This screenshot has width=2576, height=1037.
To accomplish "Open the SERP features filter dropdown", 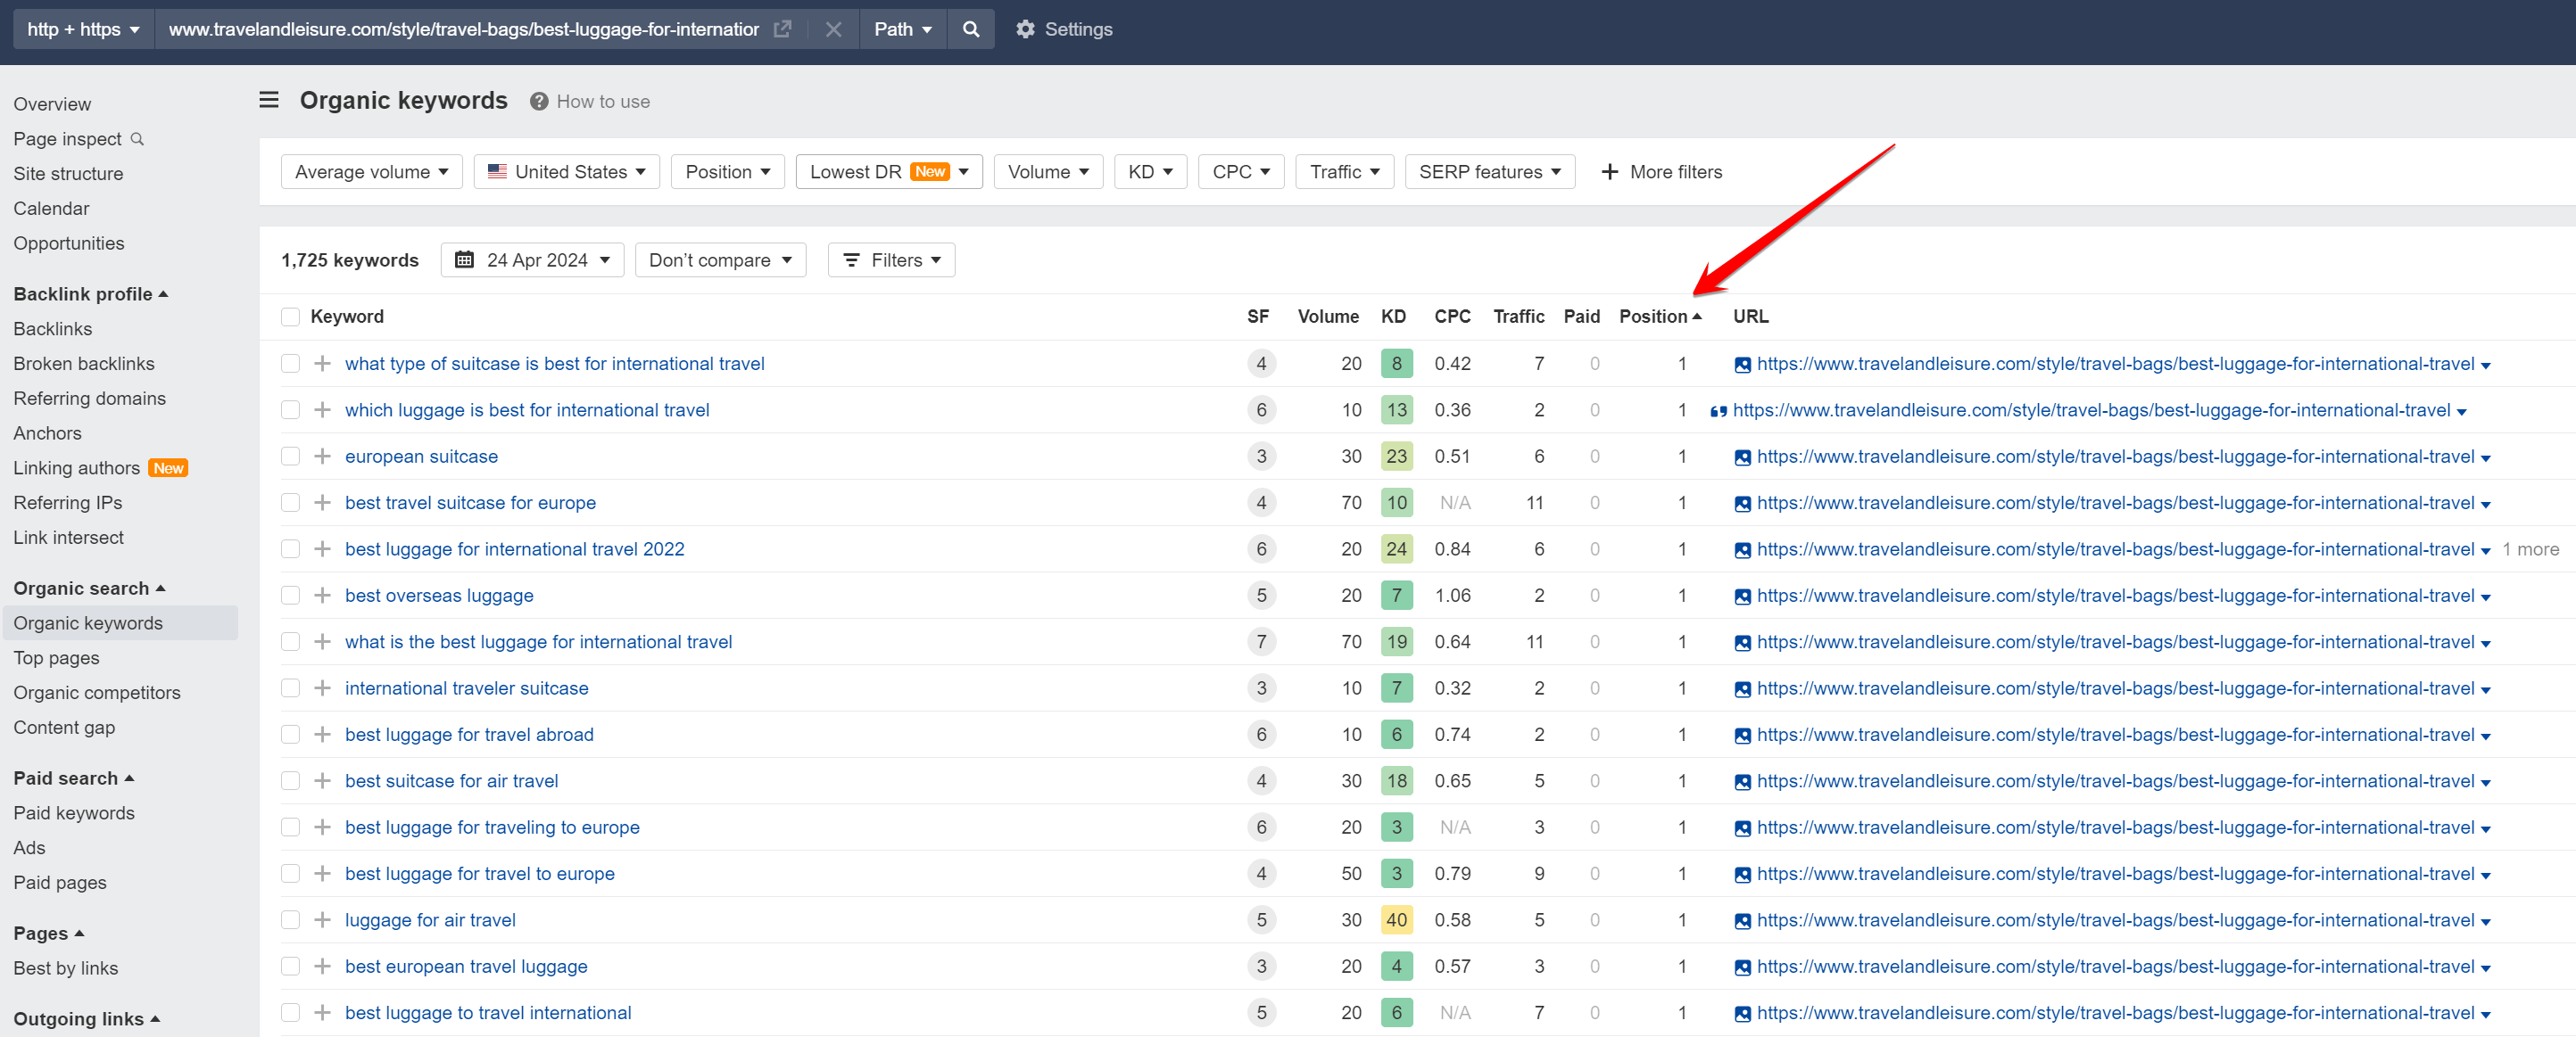I will click(1489, 172).
